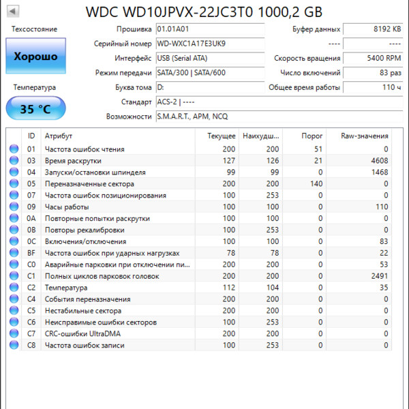This screenshot has height=409, width=409.
Task: Click status icon for attribute 03 Время раскрутки
Action: click(14, 160)
